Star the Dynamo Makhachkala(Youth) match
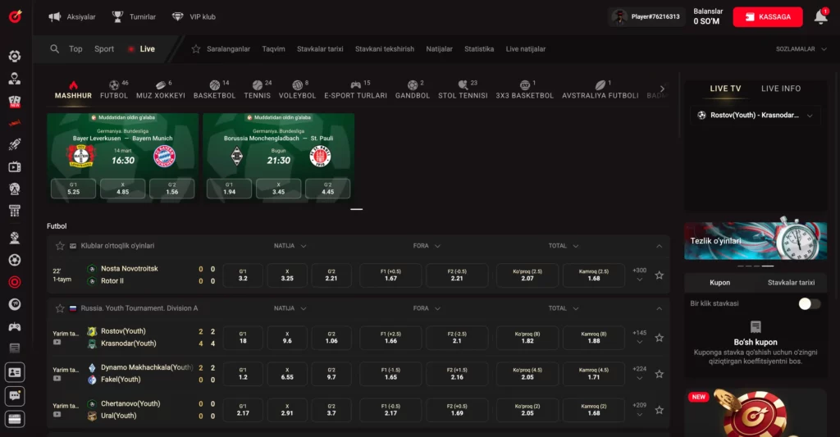The height and width of the screenshot is (437, 840). pos(660,374)
